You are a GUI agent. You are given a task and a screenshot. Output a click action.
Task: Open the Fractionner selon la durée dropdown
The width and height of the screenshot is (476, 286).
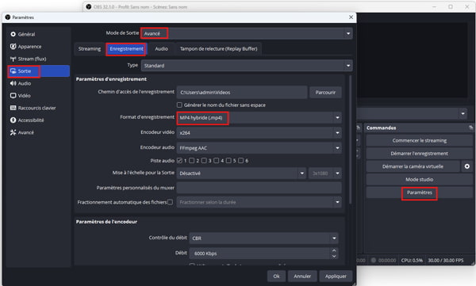[259, 202]
